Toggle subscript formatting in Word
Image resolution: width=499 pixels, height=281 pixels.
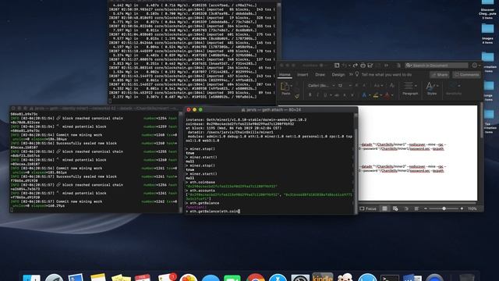coord(345,95)
